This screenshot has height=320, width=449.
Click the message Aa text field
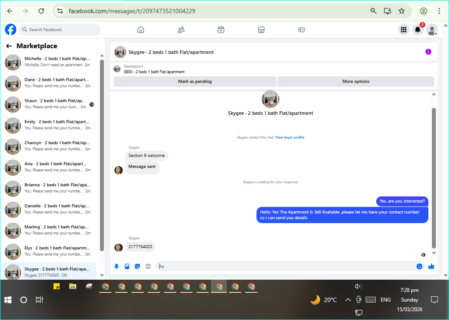(285, 267)
